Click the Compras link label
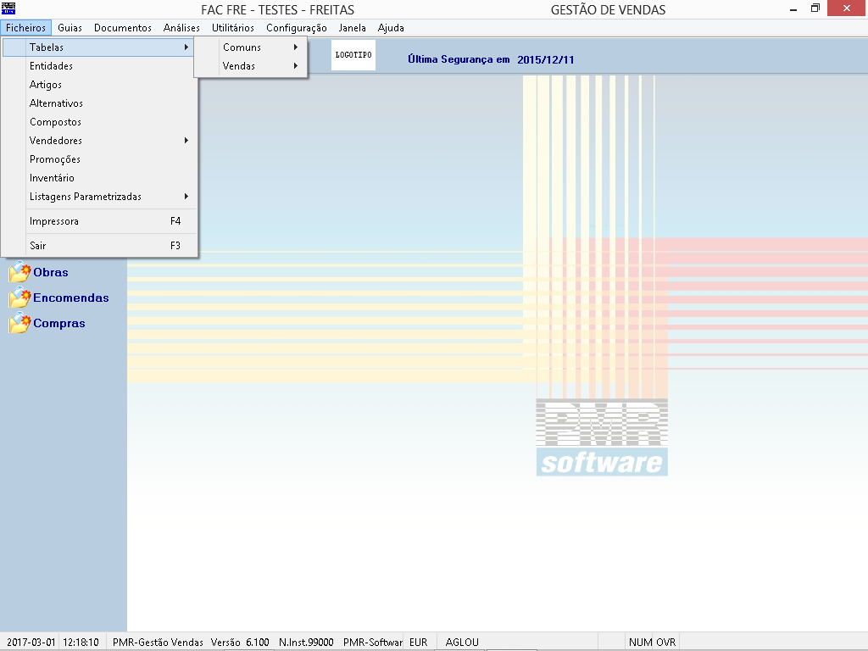 click(x=59, y=323)
